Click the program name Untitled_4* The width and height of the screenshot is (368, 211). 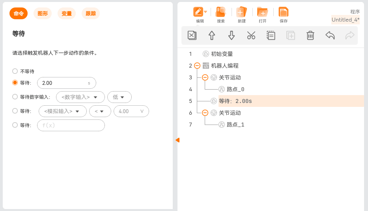pyautogui.click(x=345, y=20)
